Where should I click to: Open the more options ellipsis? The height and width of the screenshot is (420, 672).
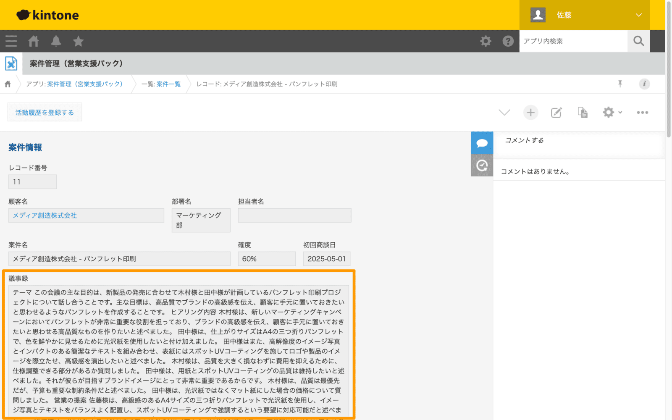[642, 113]
